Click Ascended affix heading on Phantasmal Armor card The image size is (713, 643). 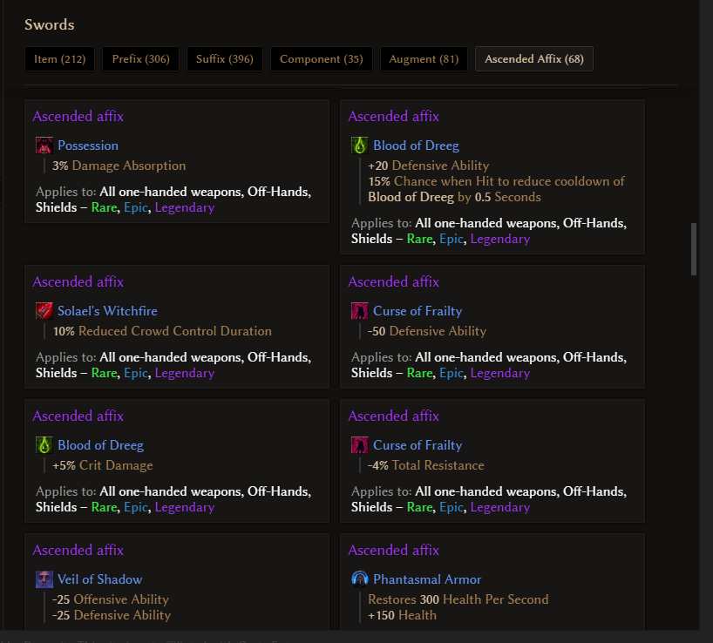pyautogui.click(x=394, y=551)
